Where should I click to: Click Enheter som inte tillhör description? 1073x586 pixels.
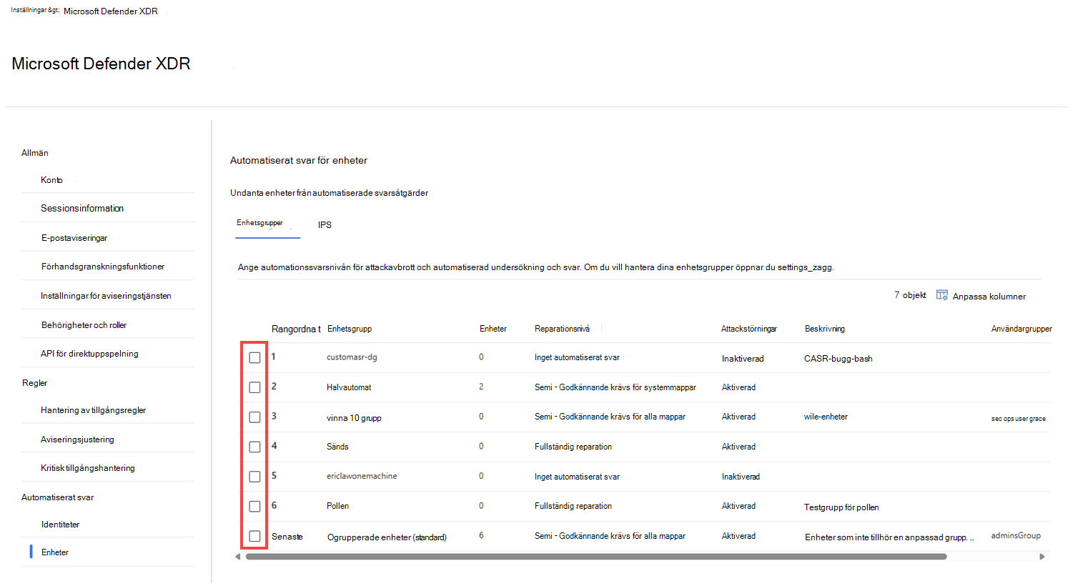point(889,537)
